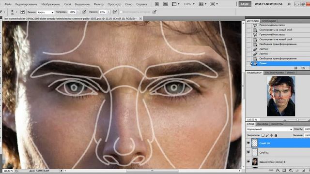Switch to the Контуры tab

(277, 124)
